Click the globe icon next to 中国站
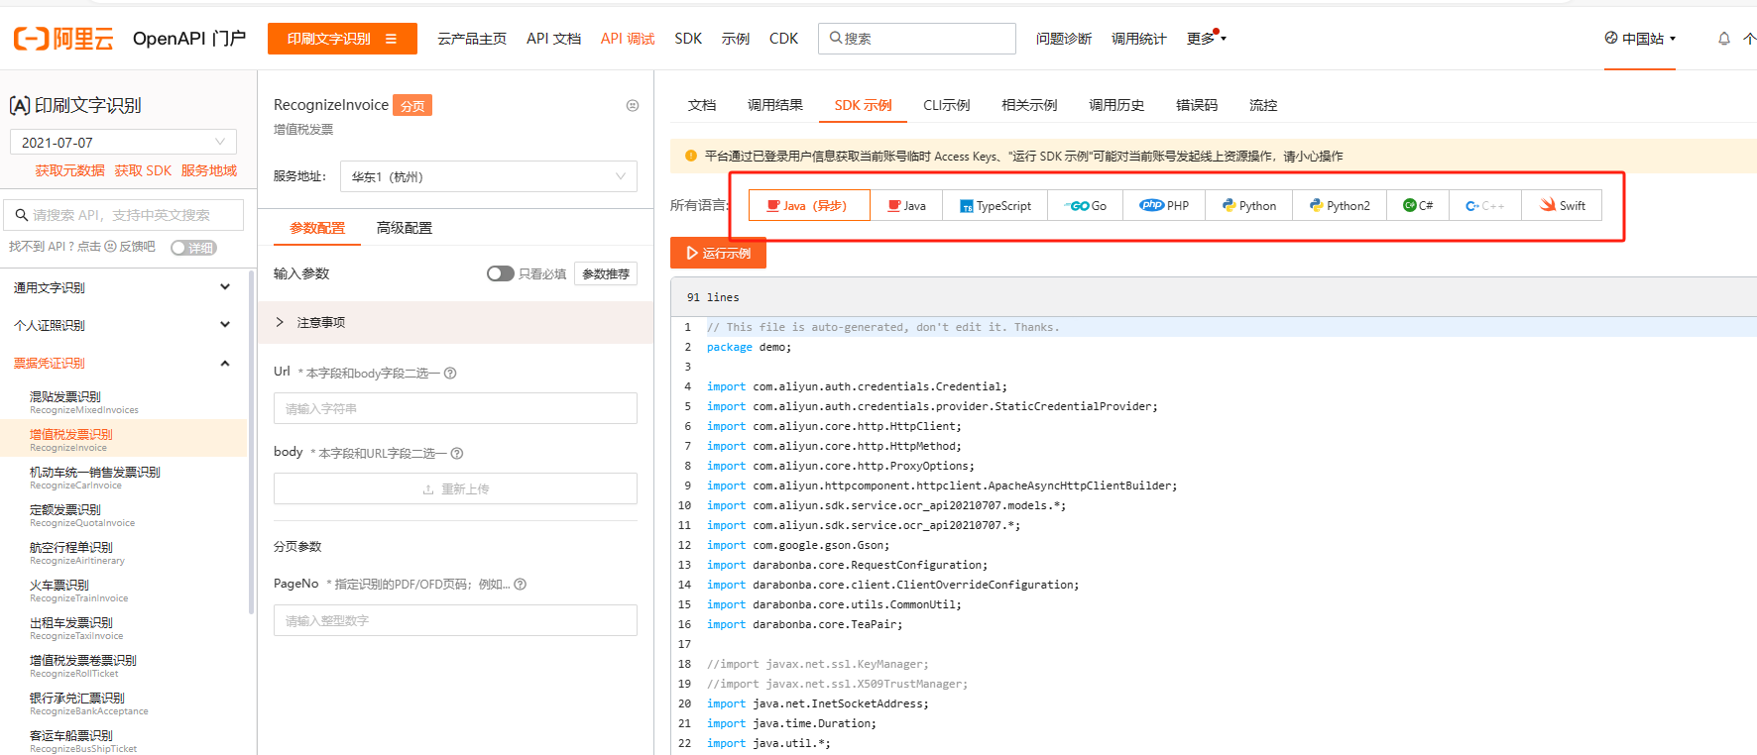 pyautogui.click(x=1611, y=39)
